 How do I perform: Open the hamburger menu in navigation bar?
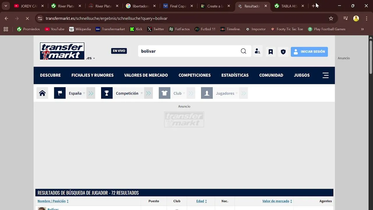[326, 75]
